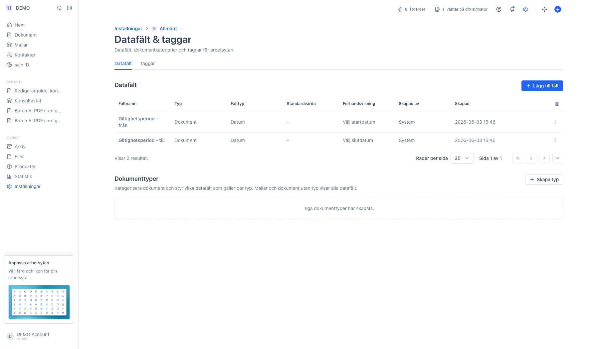This screenshot has height=349, width=599.
Task: Open recent item Konsultavtal
Action: (x=39, y=101)
